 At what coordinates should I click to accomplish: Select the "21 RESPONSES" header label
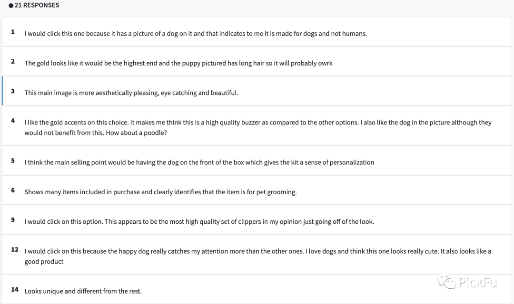[x=37, y=5]
